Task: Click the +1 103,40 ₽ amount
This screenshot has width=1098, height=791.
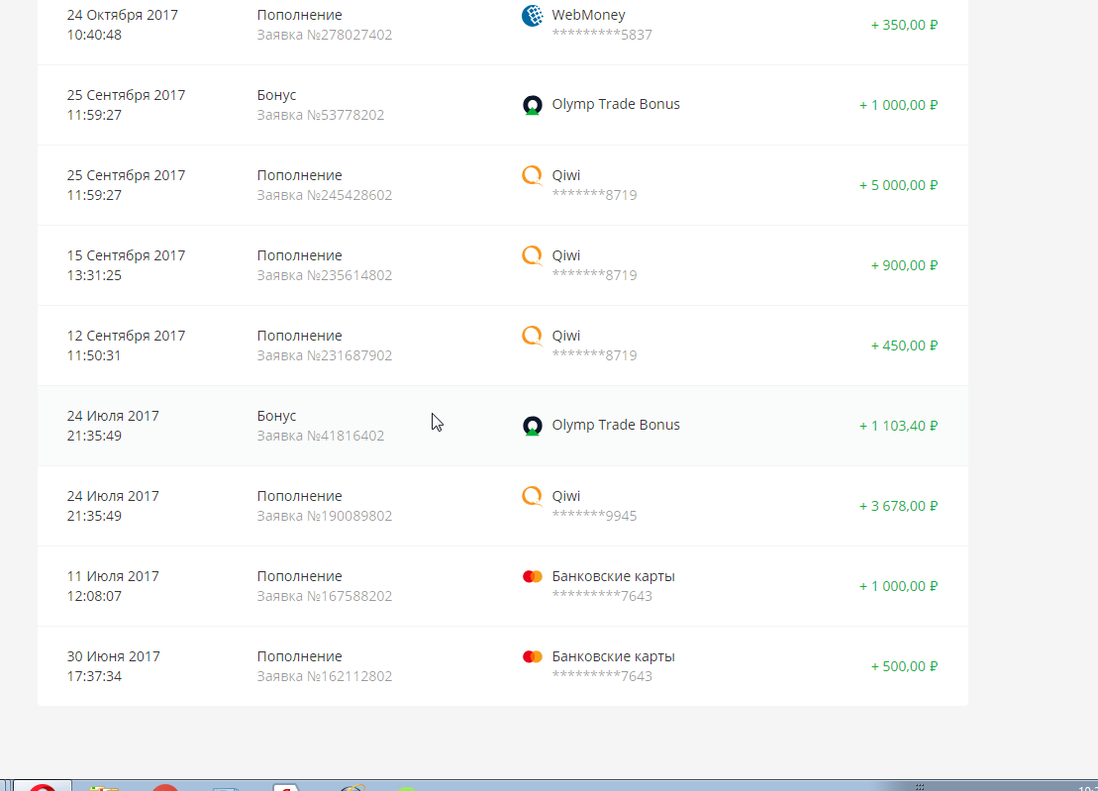Action: (898, 427)
